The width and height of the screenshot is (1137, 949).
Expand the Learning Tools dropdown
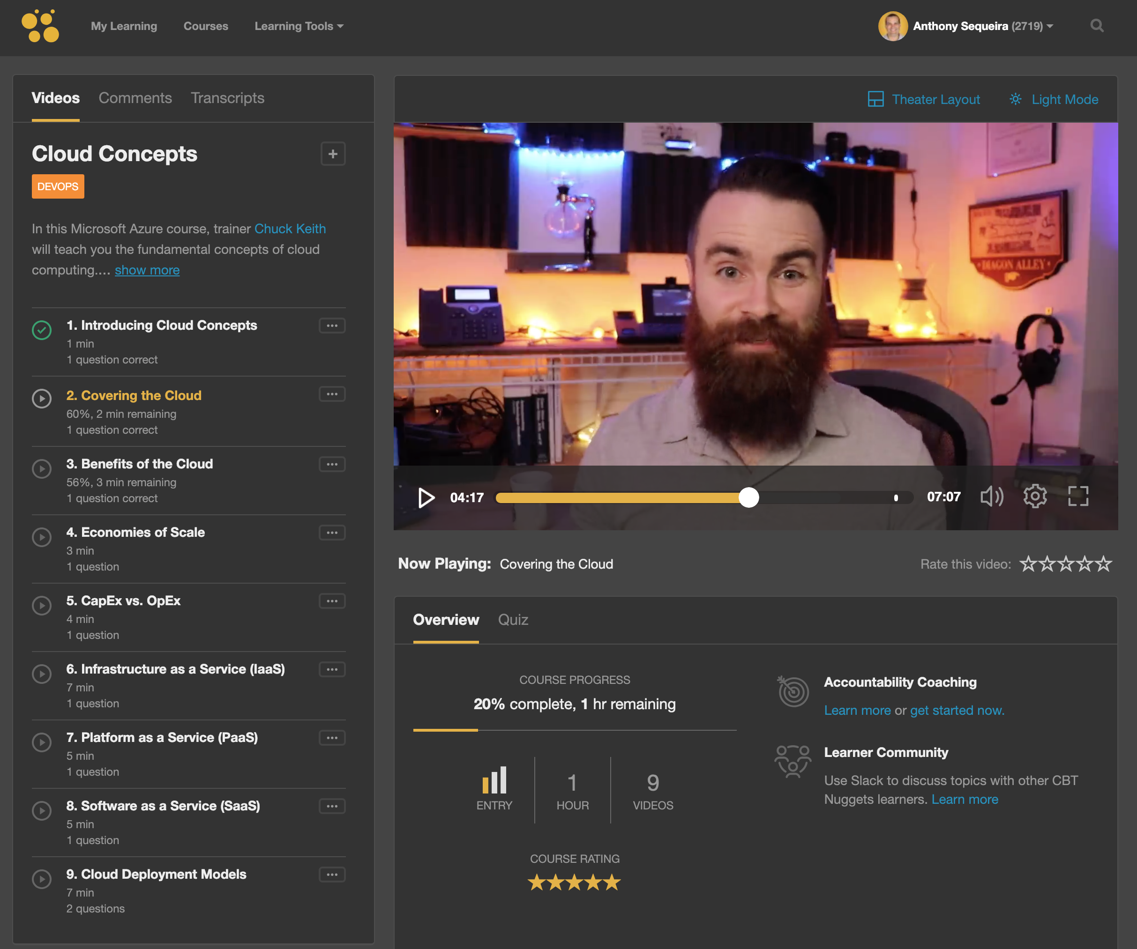(299, 26)
